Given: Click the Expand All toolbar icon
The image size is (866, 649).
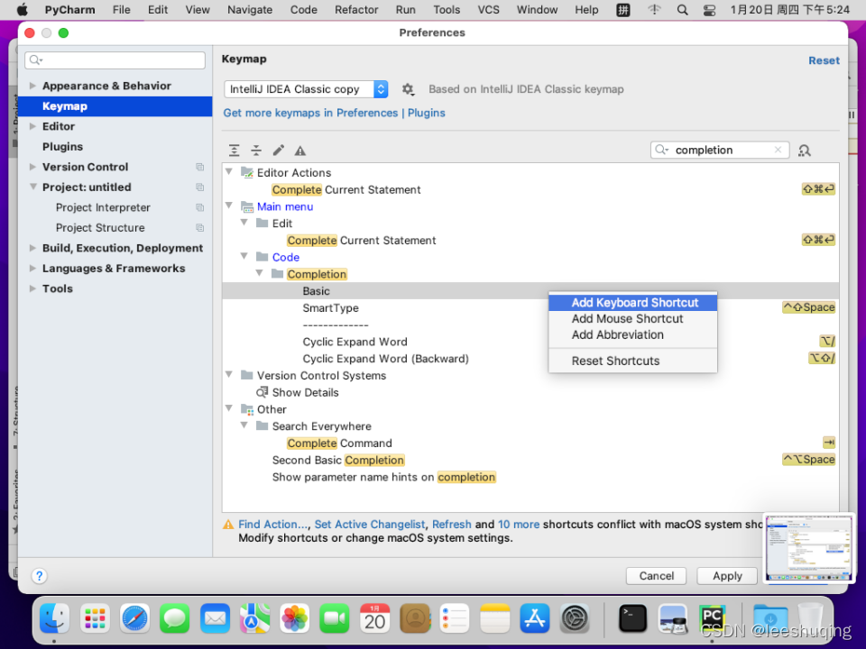Looking at the screenshot, I should [x=235, y=151].
